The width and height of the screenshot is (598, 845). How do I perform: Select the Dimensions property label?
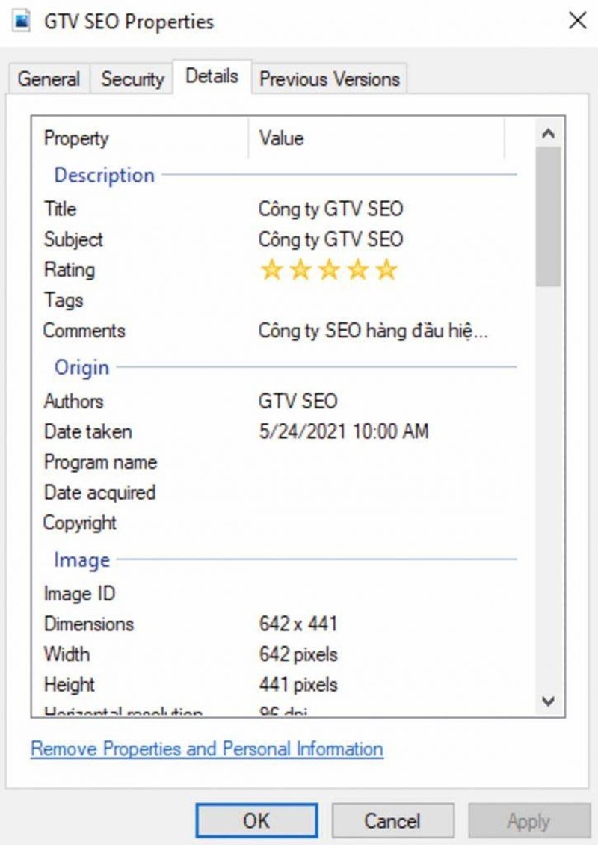89,624
